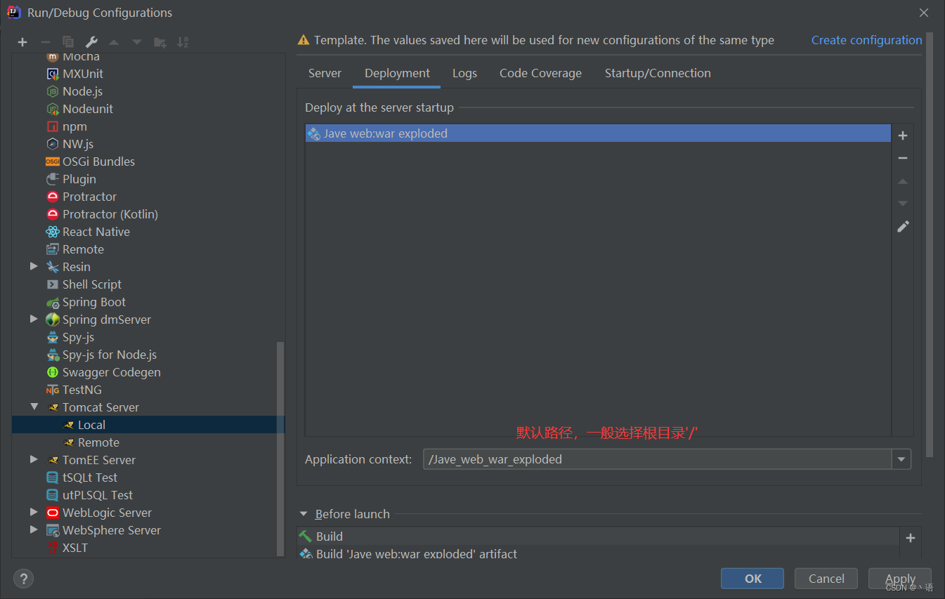Create a new configuration folder
Viewport: 945px width, 599px height.
point(159,42)
